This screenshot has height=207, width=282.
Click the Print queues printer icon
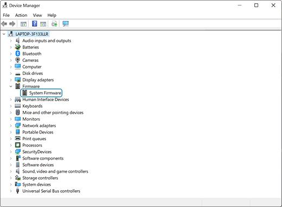coord(18,139)
